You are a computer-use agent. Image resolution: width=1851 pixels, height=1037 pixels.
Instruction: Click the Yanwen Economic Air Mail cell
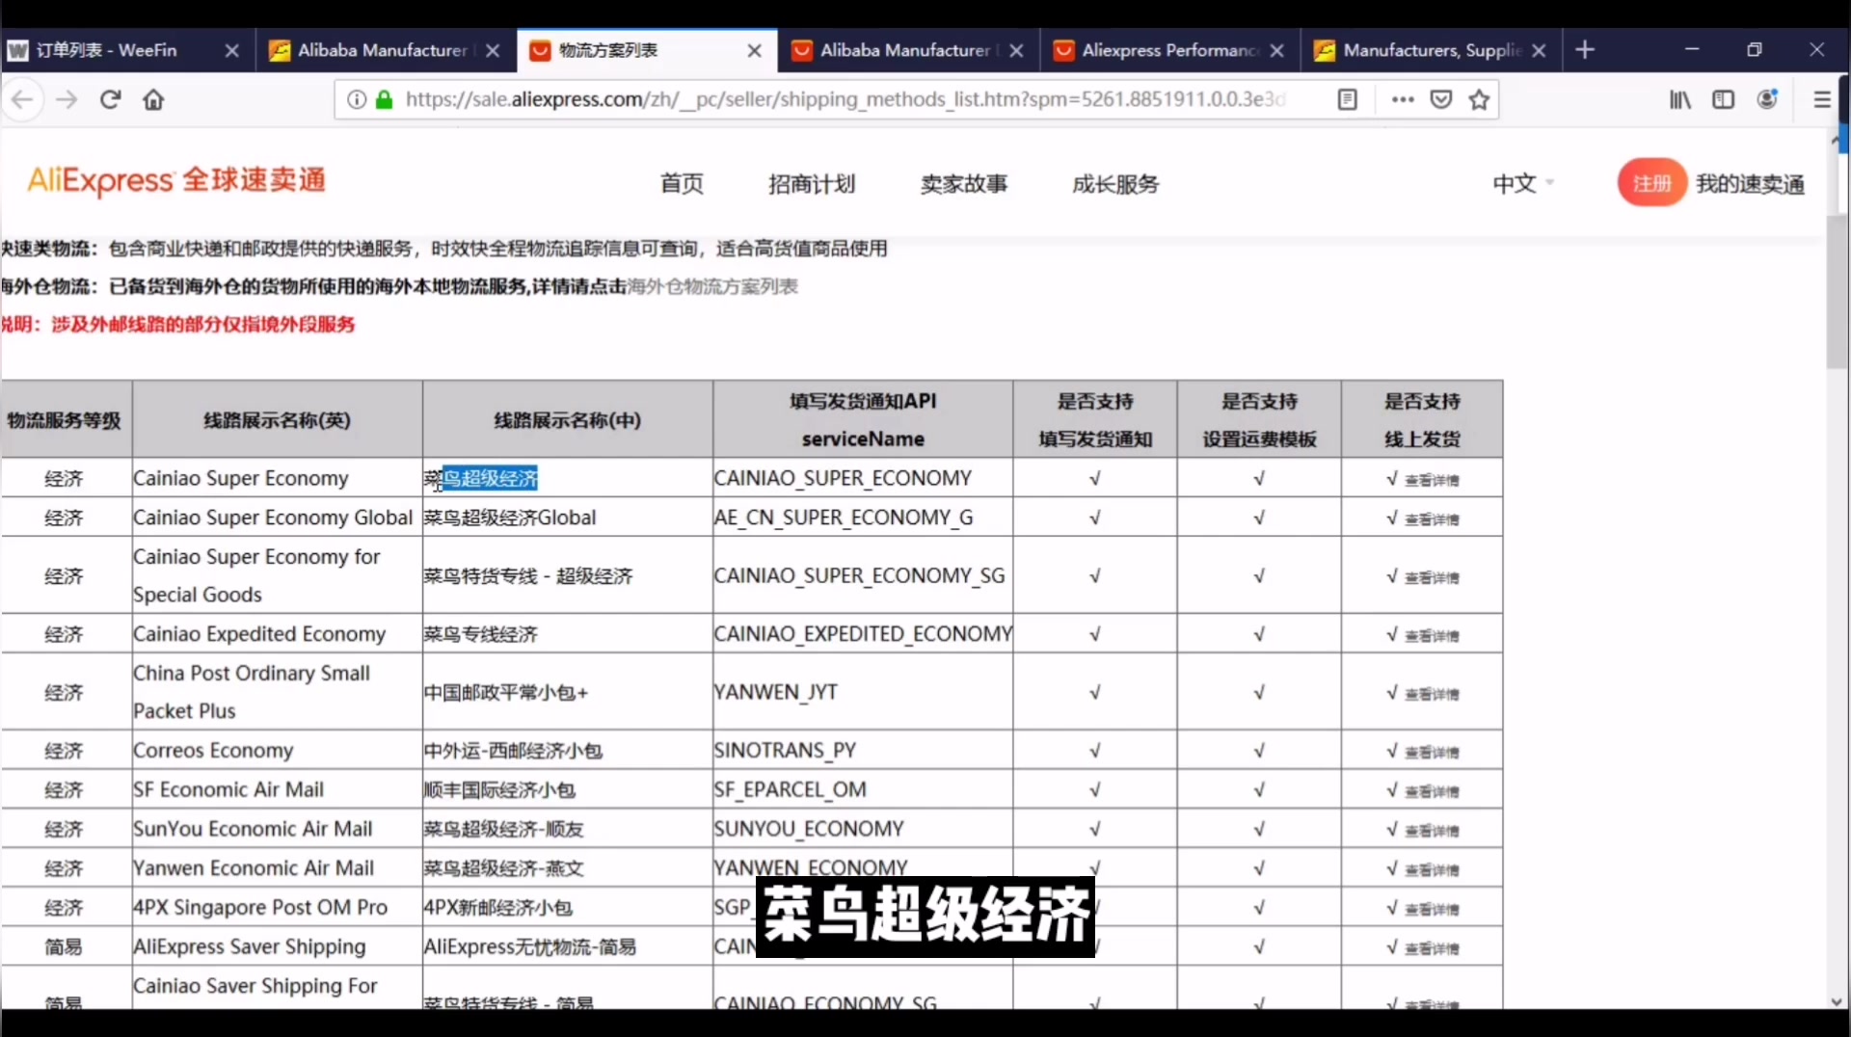(278, 868)
